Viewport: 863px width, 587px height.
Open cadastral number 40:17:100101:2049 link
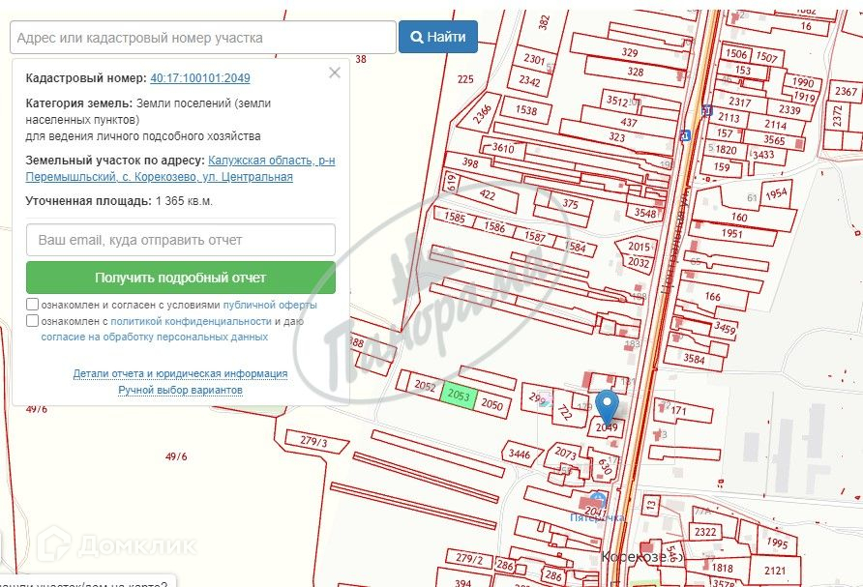(200, 78)
